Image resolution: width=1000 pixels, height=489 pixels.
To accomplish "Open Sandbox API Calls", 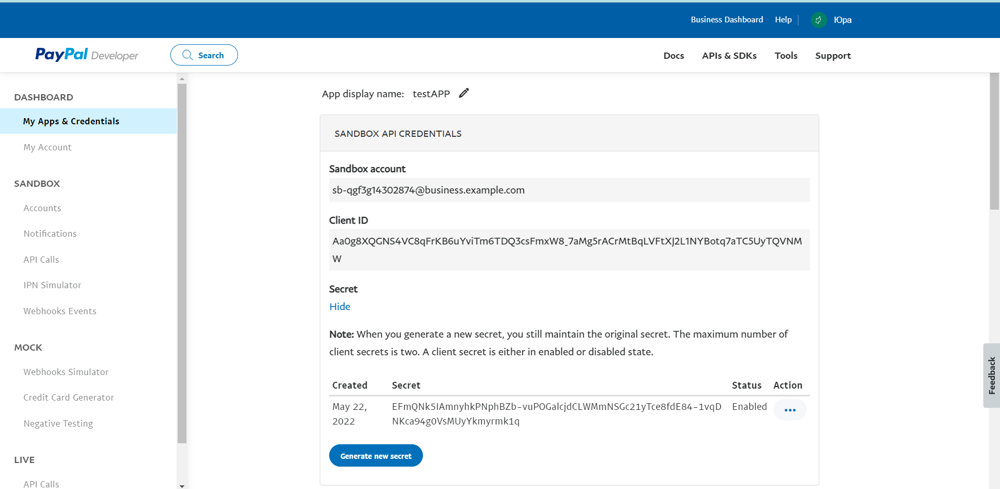I will [x=41, y=260].
